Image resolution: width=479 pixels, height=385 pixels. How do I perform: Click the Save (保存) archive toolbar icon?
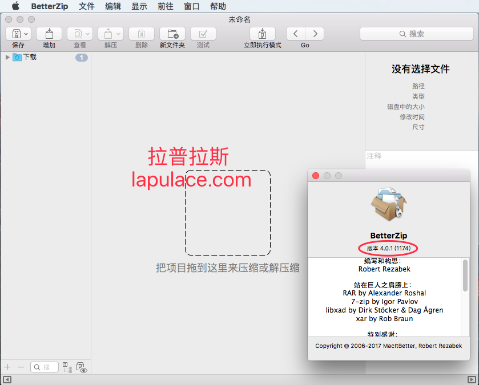[16, 34]
